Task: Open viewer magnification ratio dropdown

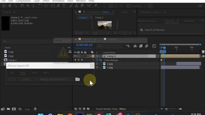Action: (82, 33)
